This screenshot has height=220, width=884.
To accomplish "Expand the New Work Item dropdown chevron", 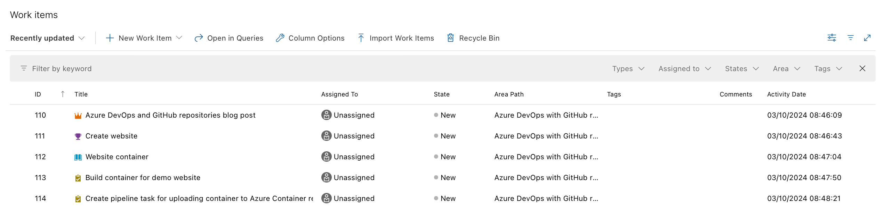I will click(x=179, y=38).
